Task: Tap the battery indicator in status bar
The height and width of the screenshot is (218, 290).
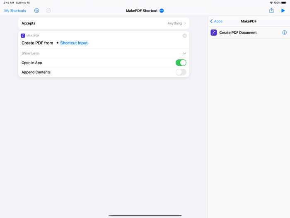Action: click(284, 3)
